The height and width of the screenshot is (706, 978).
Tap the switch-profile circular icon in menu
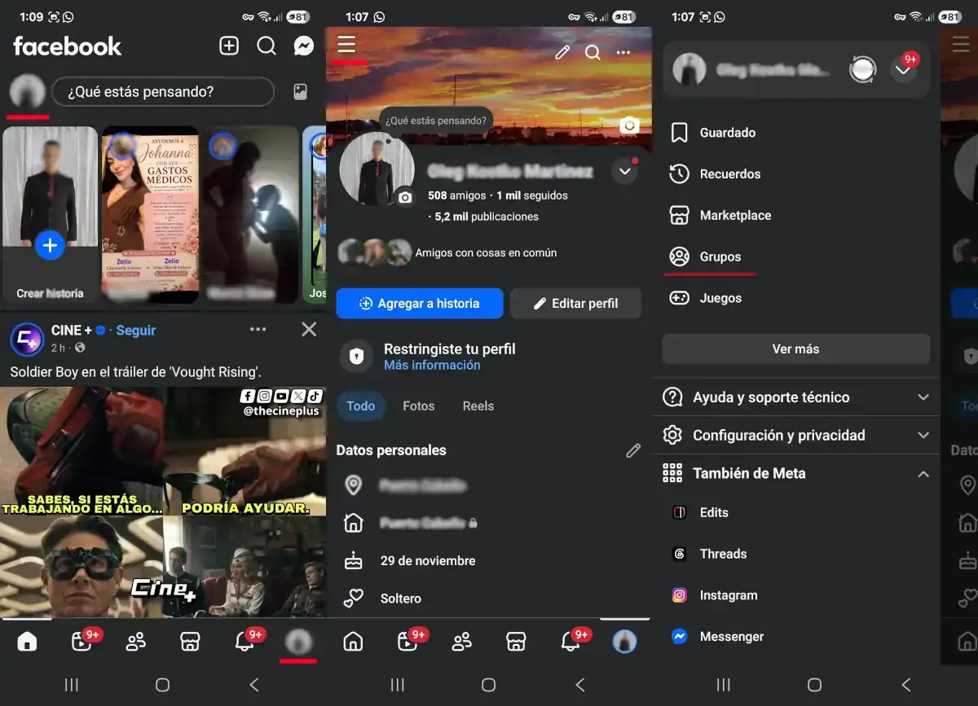pos(862,70)
